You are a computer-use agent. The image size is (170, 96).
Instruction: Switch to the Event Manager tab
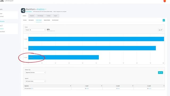point(40,16)
